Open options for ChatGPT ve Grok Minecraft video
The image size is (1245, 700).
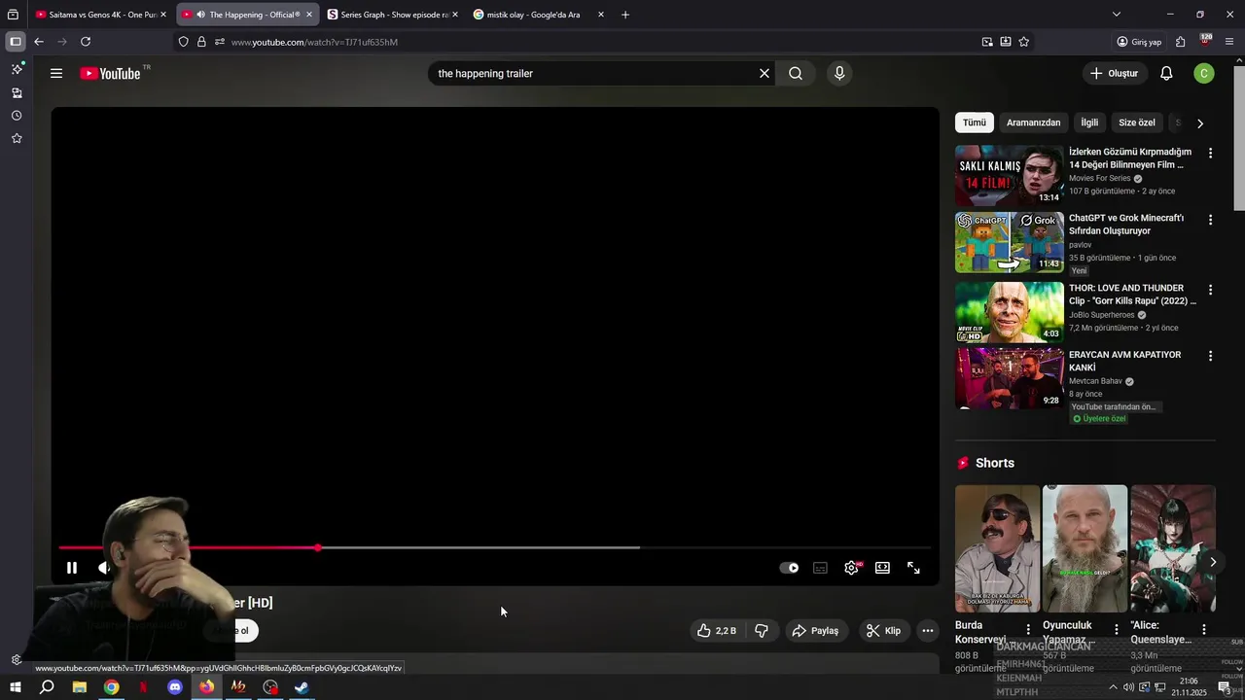click(1210, 220)
